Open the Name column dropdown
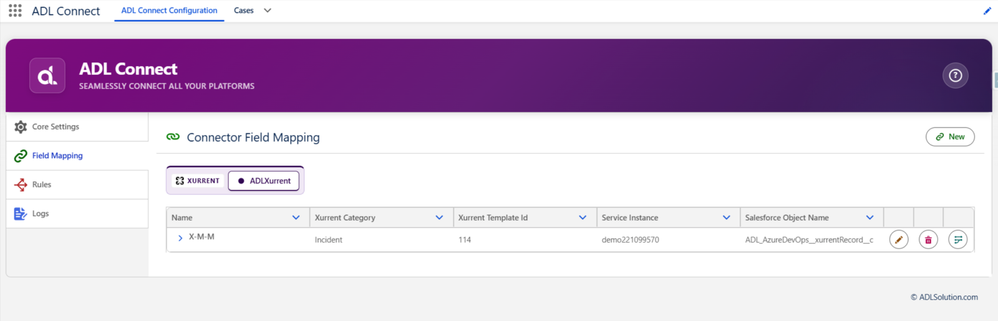998x321 pixels. click(296, 218)
